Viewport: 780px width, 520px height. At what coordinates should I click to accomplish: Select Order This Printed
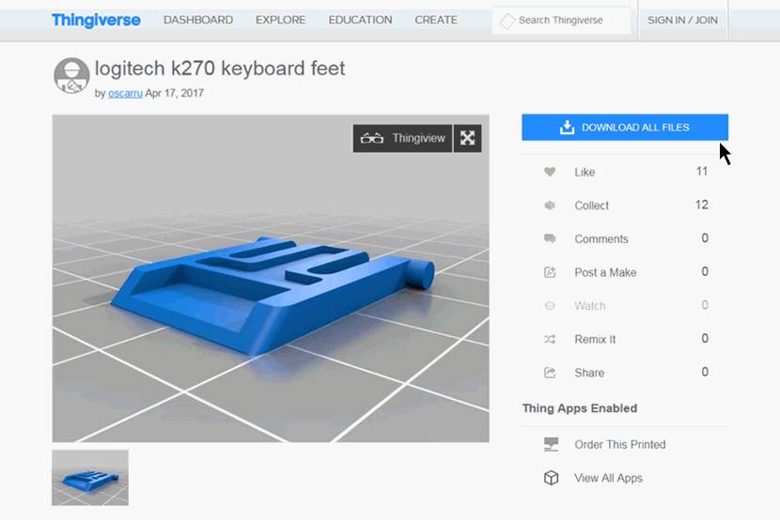point(620,445)
